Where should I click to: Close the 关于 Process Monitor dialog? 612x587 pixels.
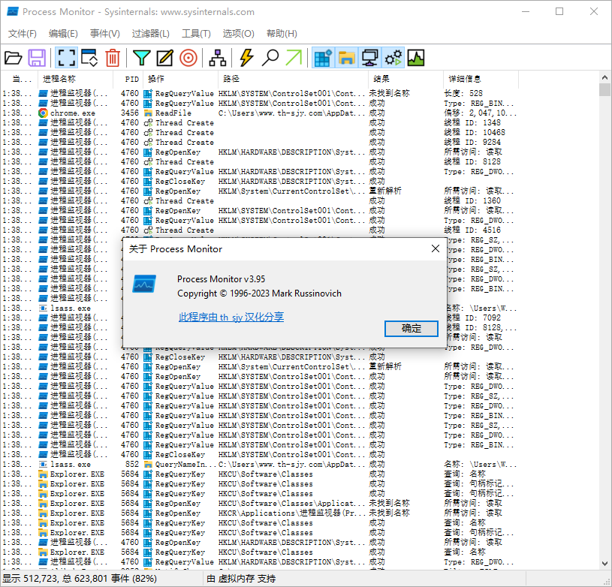pyautogui.click(x=436, y=248)
